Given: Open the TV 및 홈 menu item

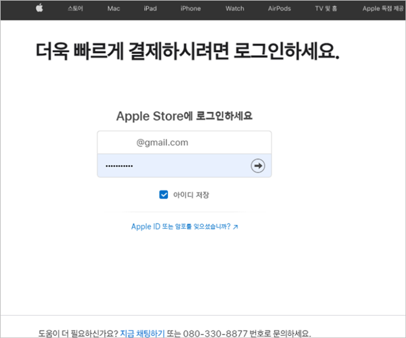Looking at the screenshot, I should 326,9.
